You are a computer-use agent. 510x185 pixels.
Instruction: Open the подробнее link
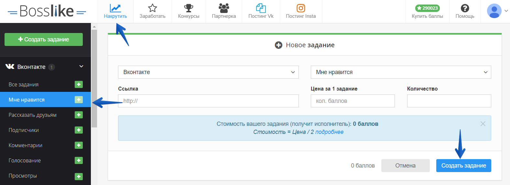(329, 132)
